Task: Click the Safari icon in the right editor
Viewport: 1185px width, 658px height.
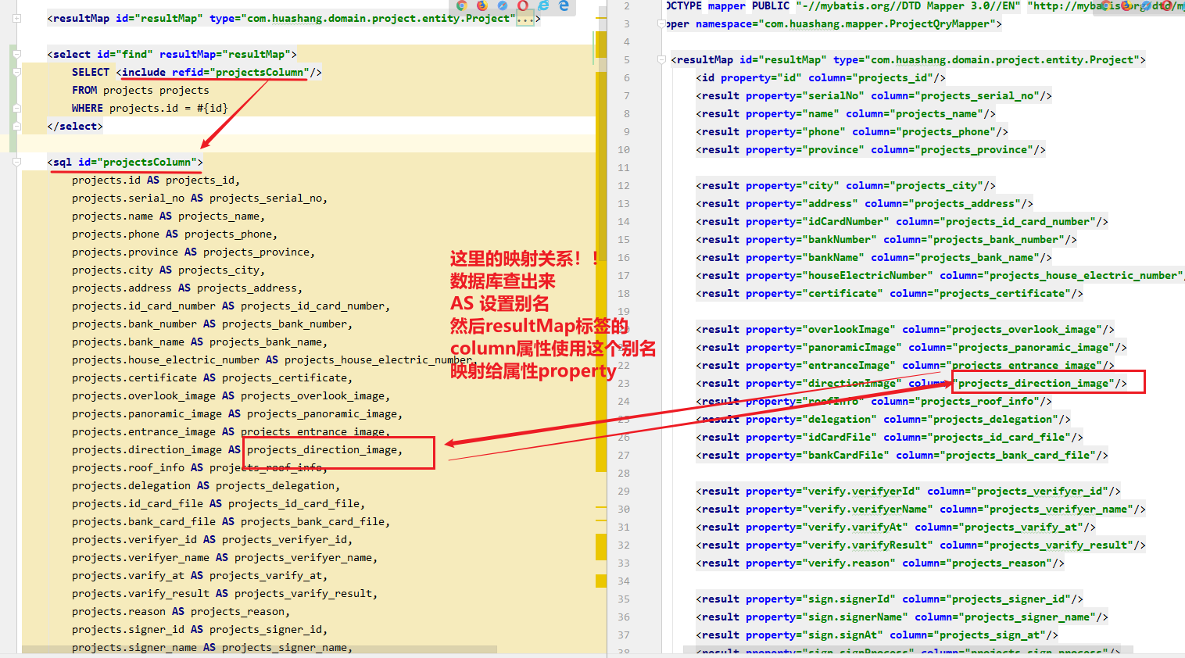Action: click(x=1147, y=5)
